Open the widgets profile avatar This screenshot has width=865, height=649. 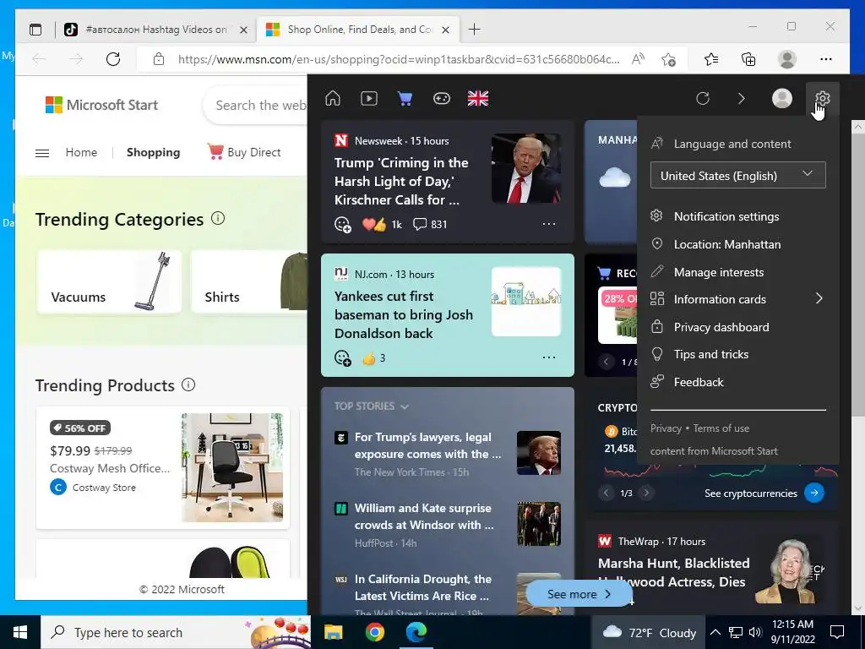point(781,99)
